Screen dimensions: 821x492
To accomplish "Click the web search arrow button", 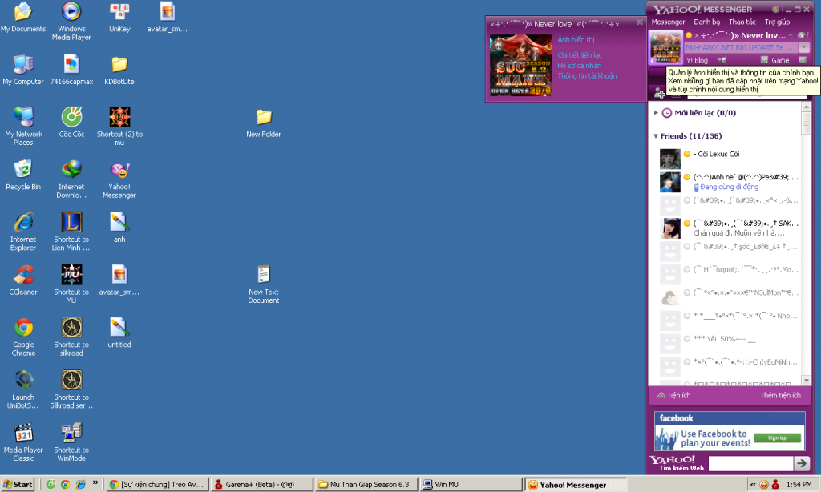I will (802, 463).
